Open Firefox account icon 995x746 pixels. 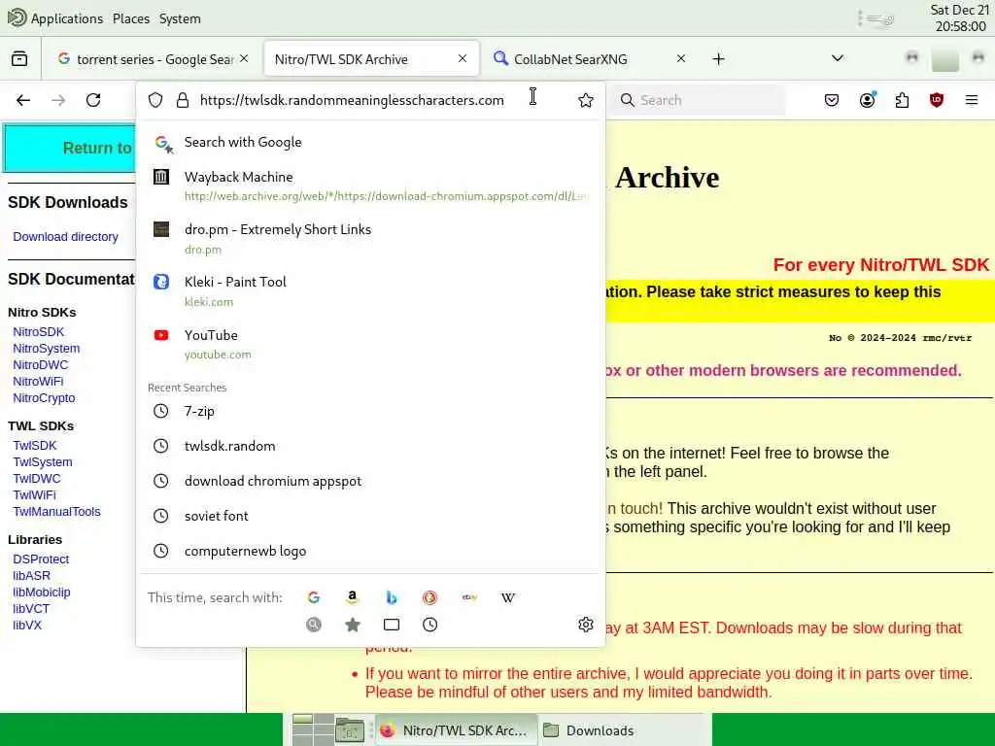pyautogui.click(x=868, y=100)
